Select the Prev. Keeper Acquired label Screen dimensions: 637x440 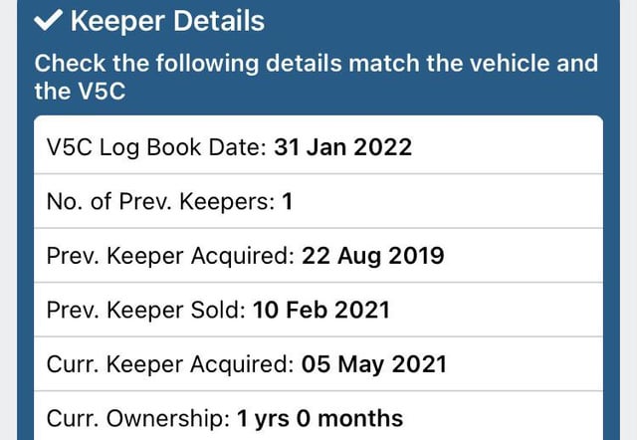pos(170,256)
